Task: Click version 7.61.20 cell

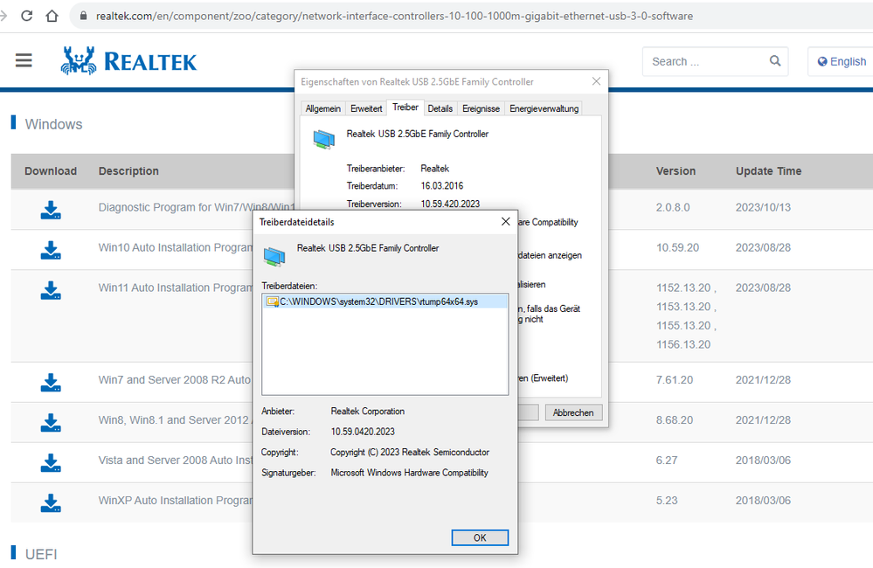Action: (675, 380)
